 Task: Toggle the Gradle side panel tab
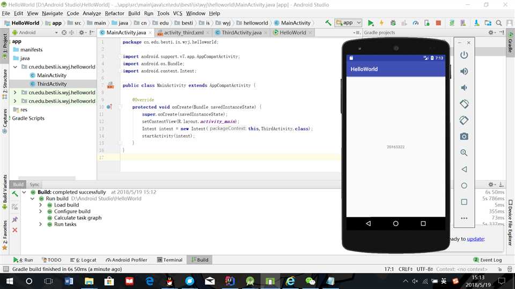click(510, 43)
